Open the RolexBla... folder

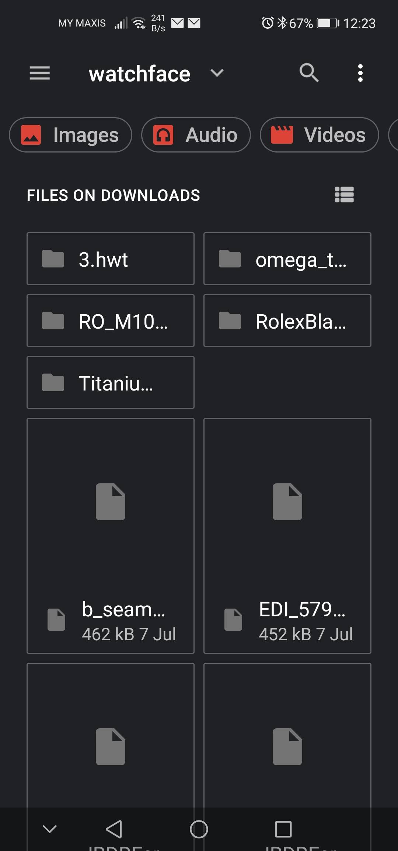(287, 321)
